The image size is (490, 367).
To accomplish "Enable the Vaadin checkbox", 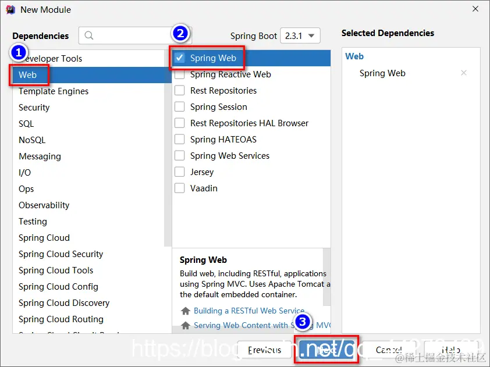I will (180, 188).
